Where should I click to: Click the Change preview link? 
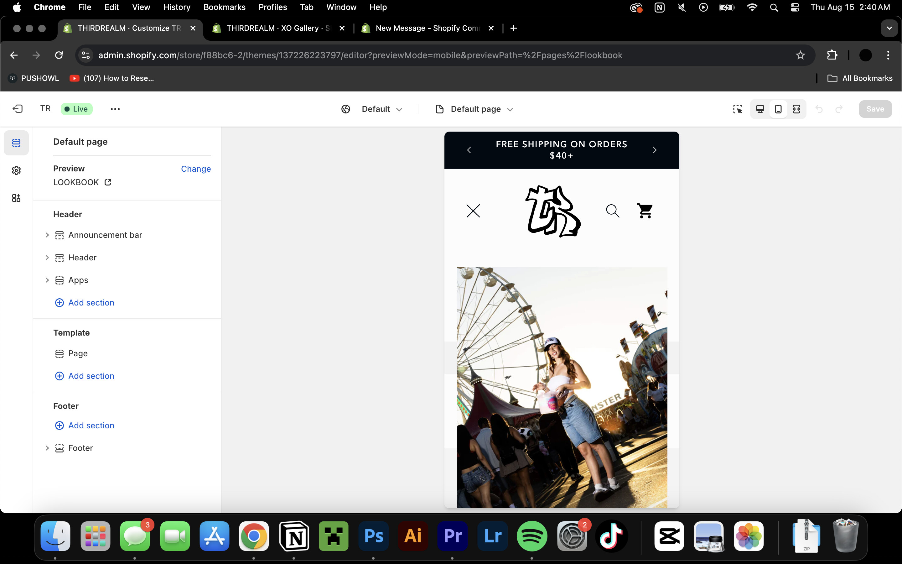[x=196, y=169]
